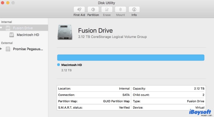Click the S.M.A.R.T. status: label
The image size is (214, 117).
(70, 107)
